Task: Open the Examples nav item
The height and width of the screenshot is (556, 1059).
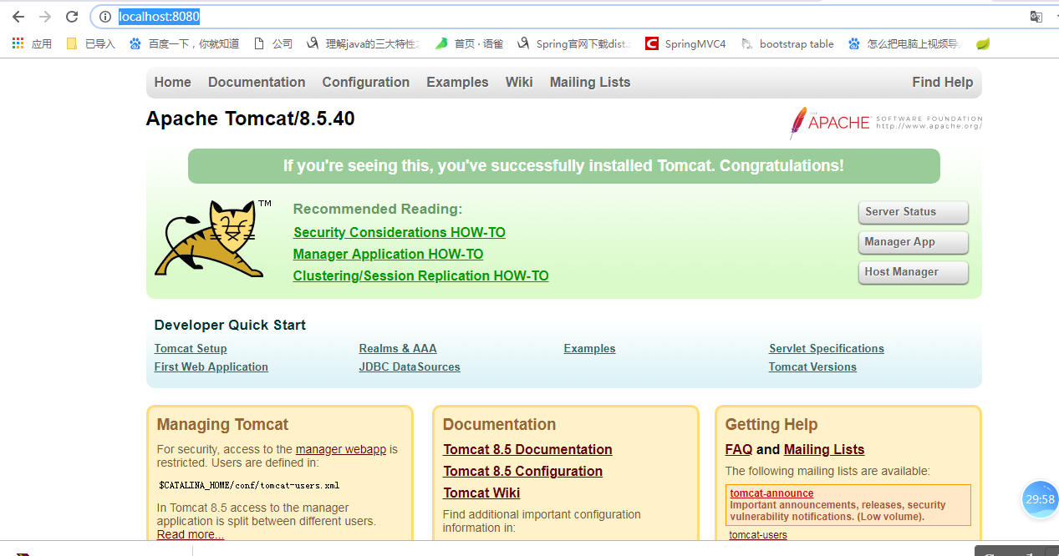Action: point(457,82)
